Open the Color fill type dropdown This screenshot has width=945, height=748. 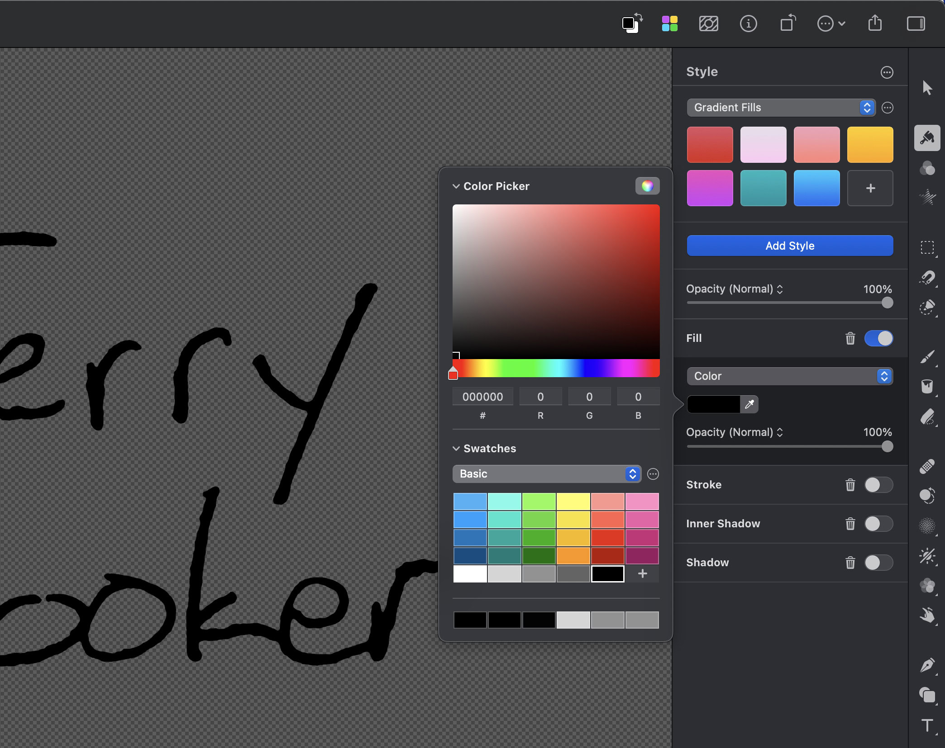[789, 376]
